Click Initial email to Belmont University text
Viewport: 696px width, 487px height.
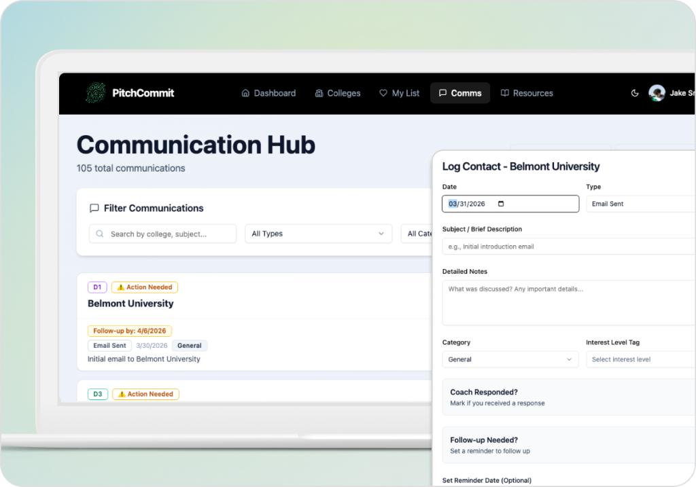(144, 359)
